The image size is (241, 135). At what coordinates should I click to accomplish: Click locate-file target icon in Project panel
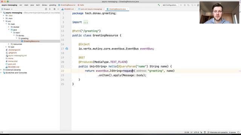[46, 9]
